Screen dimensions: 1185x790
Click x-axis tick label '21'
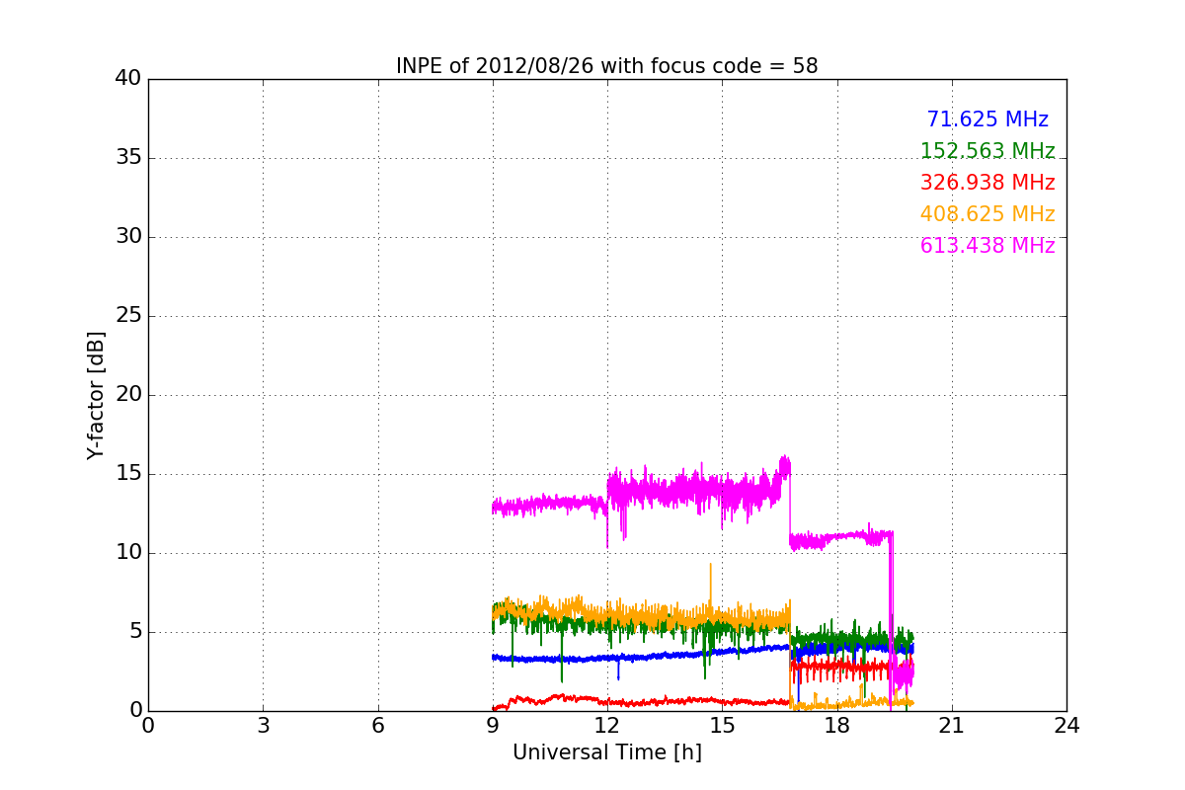click(952, 726)
